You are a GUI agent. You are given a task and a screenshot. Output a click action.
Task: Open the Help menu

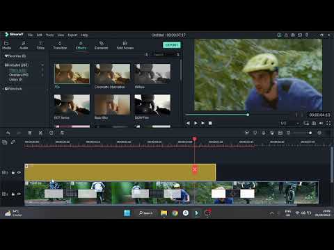84,35
